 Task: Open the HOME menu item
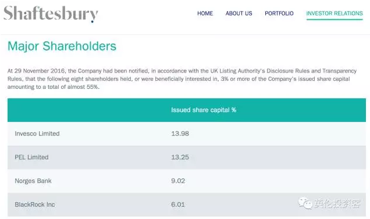point(205,13)
